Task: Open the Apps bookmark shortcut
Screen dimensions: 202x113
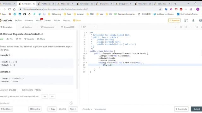Action: point(3,14)
